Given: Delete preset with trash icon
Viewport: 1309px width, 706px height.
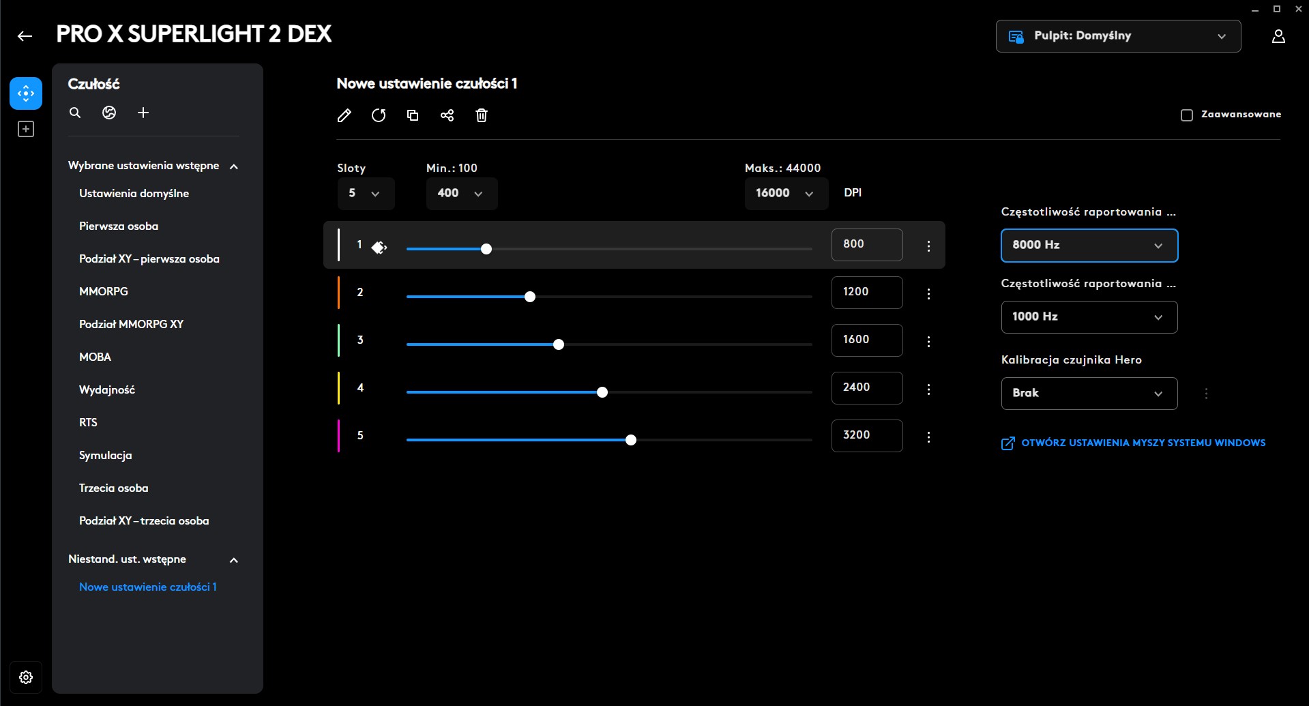Looking at the screenshot, I should 482,115.
